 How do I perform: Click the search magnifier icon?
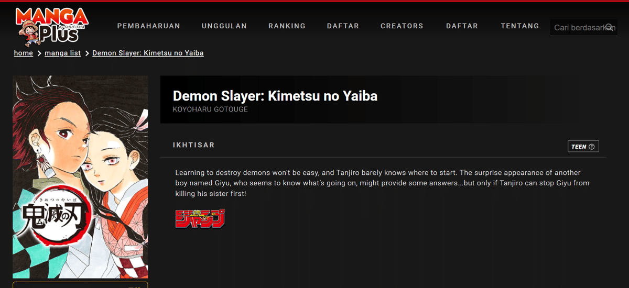(610, 27)
